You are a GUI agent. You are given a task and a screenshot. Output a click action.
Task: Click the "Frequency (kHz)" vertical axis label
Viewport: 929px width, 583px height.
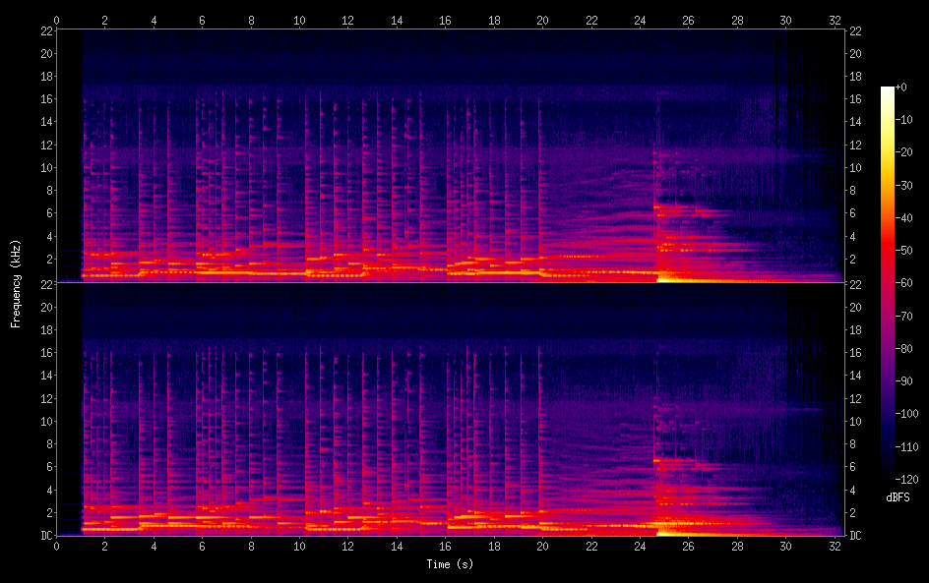(16, 283)
